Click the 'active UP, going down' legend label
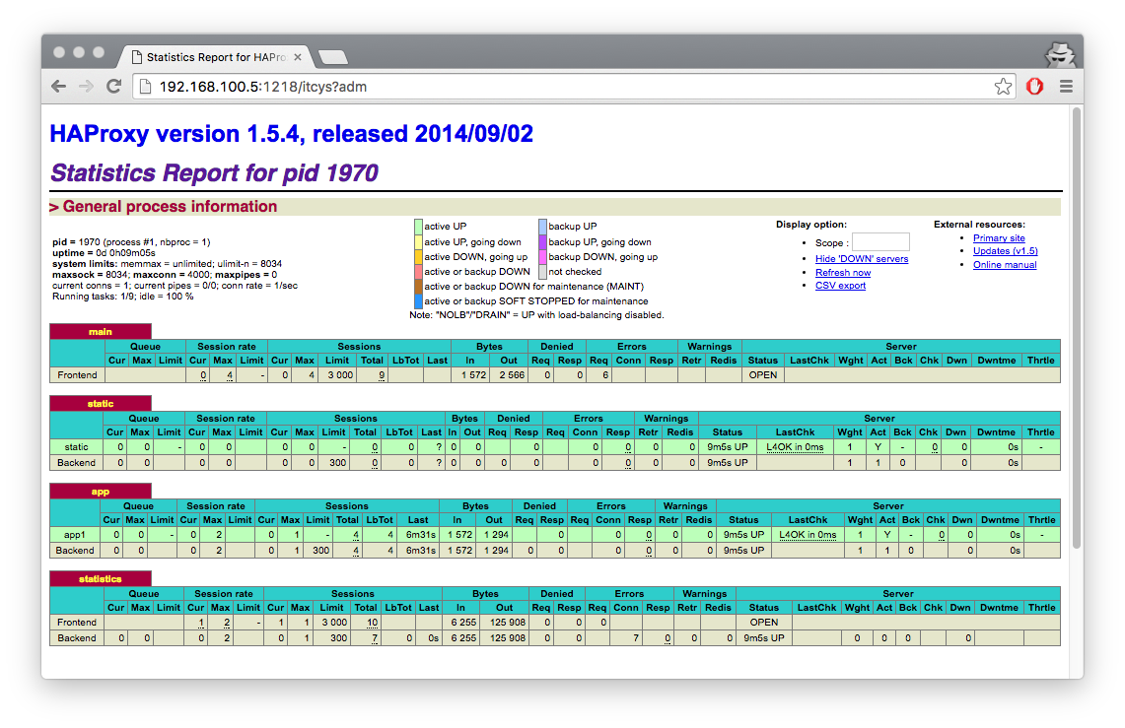Image resolution: width=1125 pixels, height=728 pixels. 472,241
